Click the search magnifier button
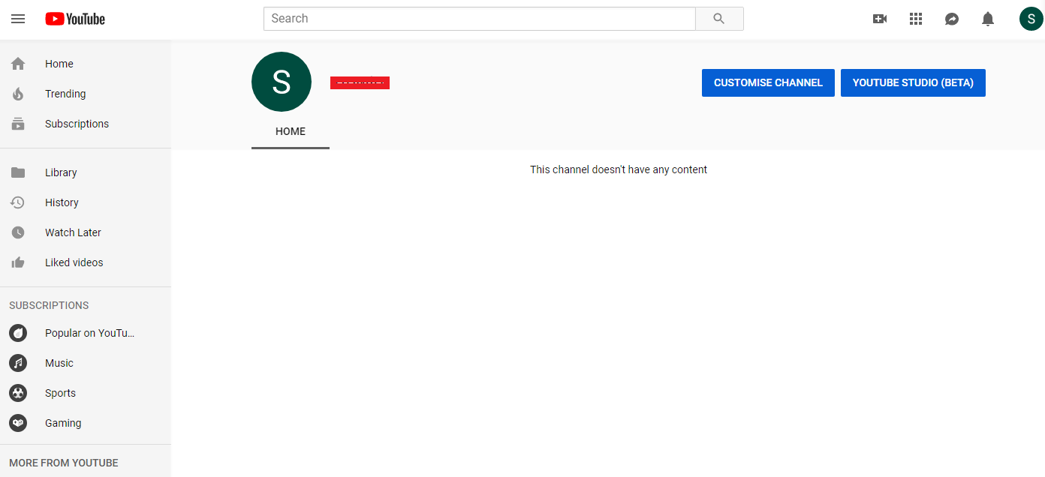 point(719,19)
